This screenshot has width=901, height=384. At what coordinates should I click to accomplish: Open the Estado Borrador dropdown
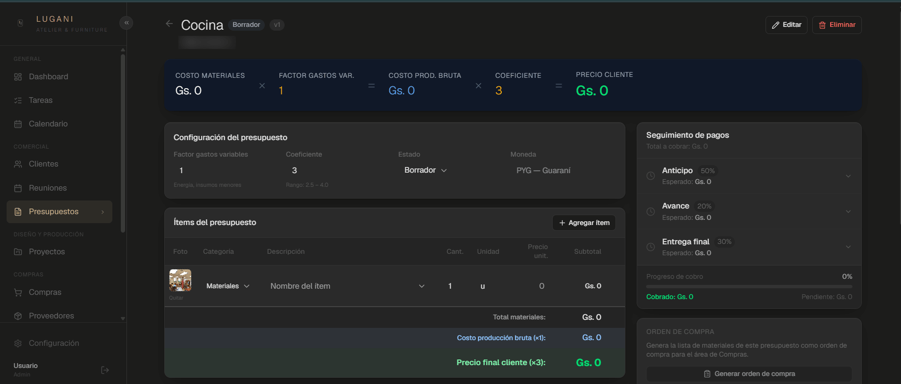pos(425,170)
